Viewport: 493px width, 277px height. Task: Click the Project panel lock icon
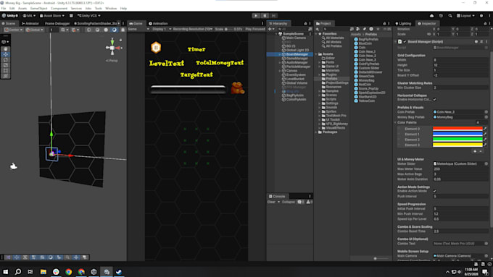point(384,24)
